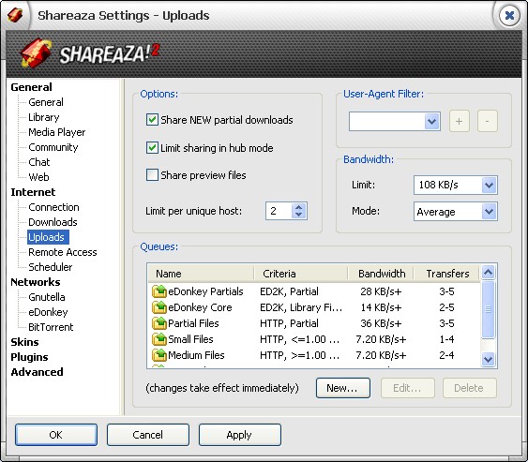This screenshot has height=462, width=528.
Task: Open Web settings page
Action: 38,177
